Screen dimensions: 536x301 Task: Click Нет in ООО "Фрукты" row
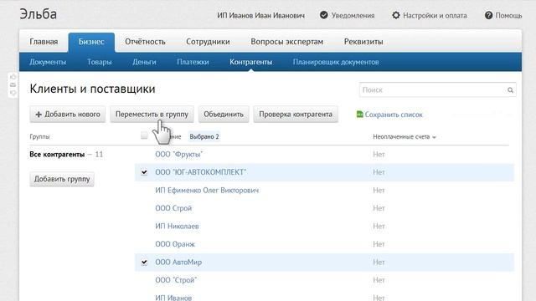coord(379,154)
